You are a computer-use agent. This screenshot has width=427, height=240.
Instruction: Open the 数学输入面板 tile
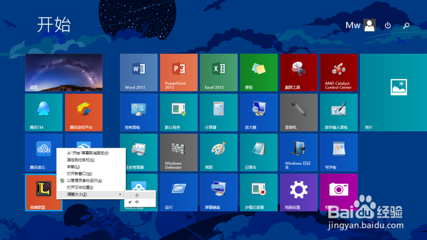coord(339,112)
